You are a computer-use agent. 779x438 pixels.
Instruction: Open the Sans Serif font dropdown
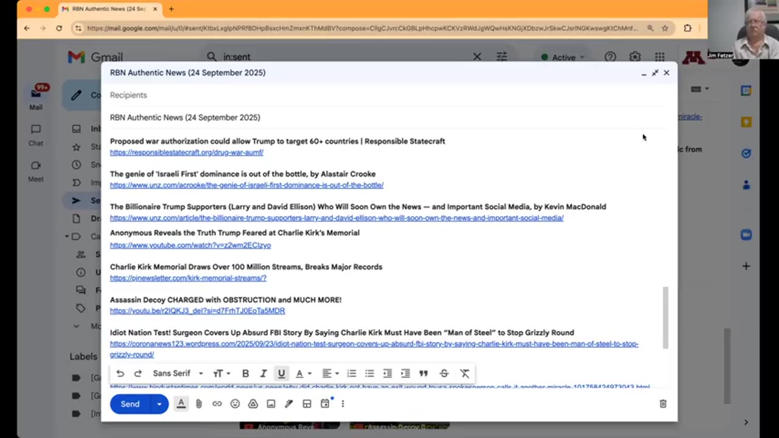[x=178, y=374]
